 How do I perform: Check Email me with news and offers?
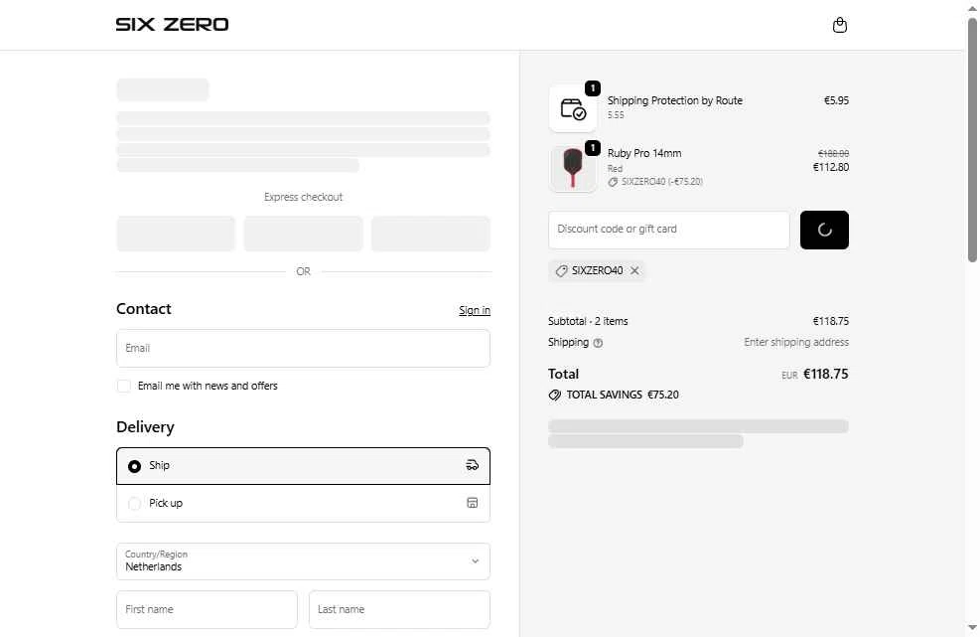tap(124, 387)
